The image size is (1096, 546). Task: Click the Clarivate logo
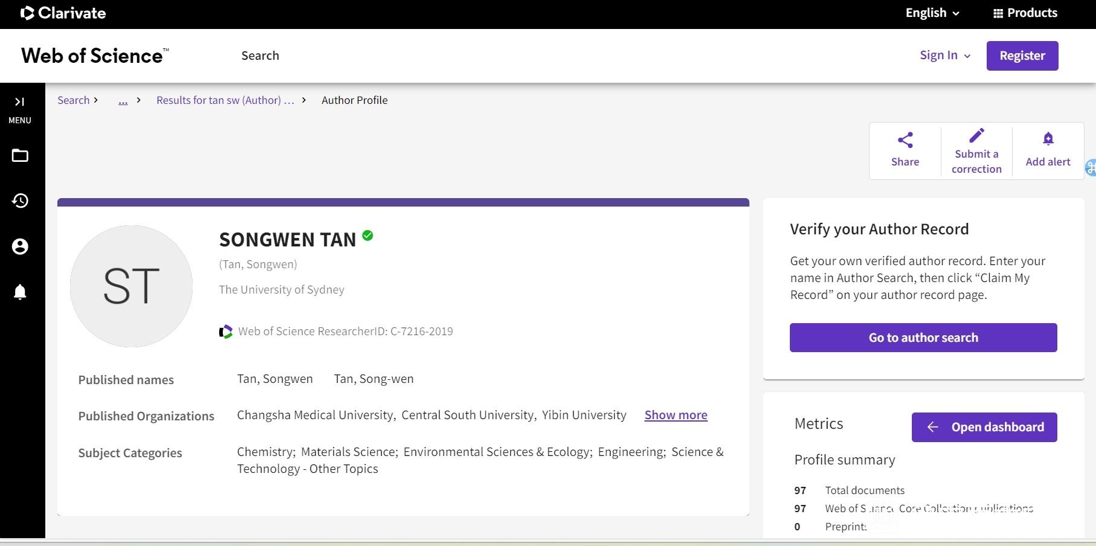click(63, 13)
